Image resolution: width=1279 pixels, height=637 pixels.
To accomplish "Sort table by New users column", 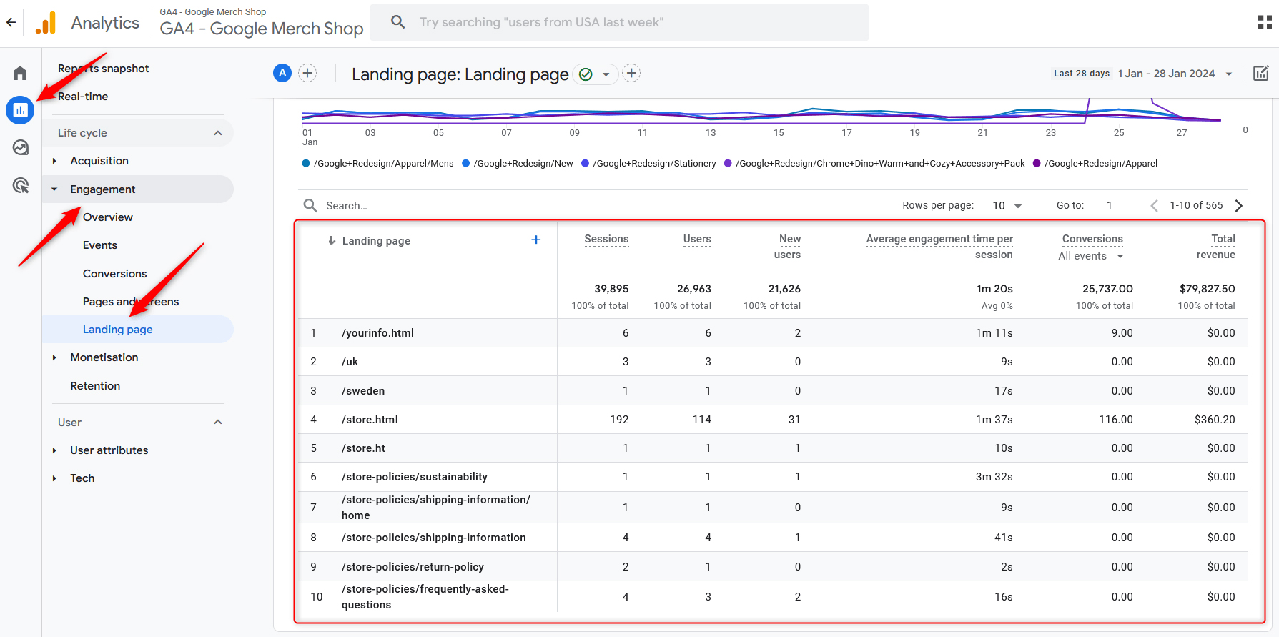I will 788,247.
